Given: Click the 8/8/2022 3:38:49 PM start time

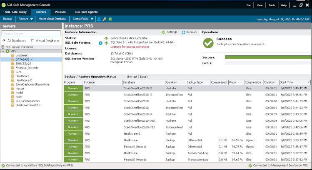Looking at the screenshot, I should tap(294, 134).
